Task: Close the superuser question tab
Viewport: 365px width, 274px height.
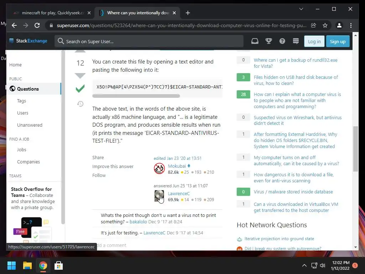Action: [x=174, y=13]
